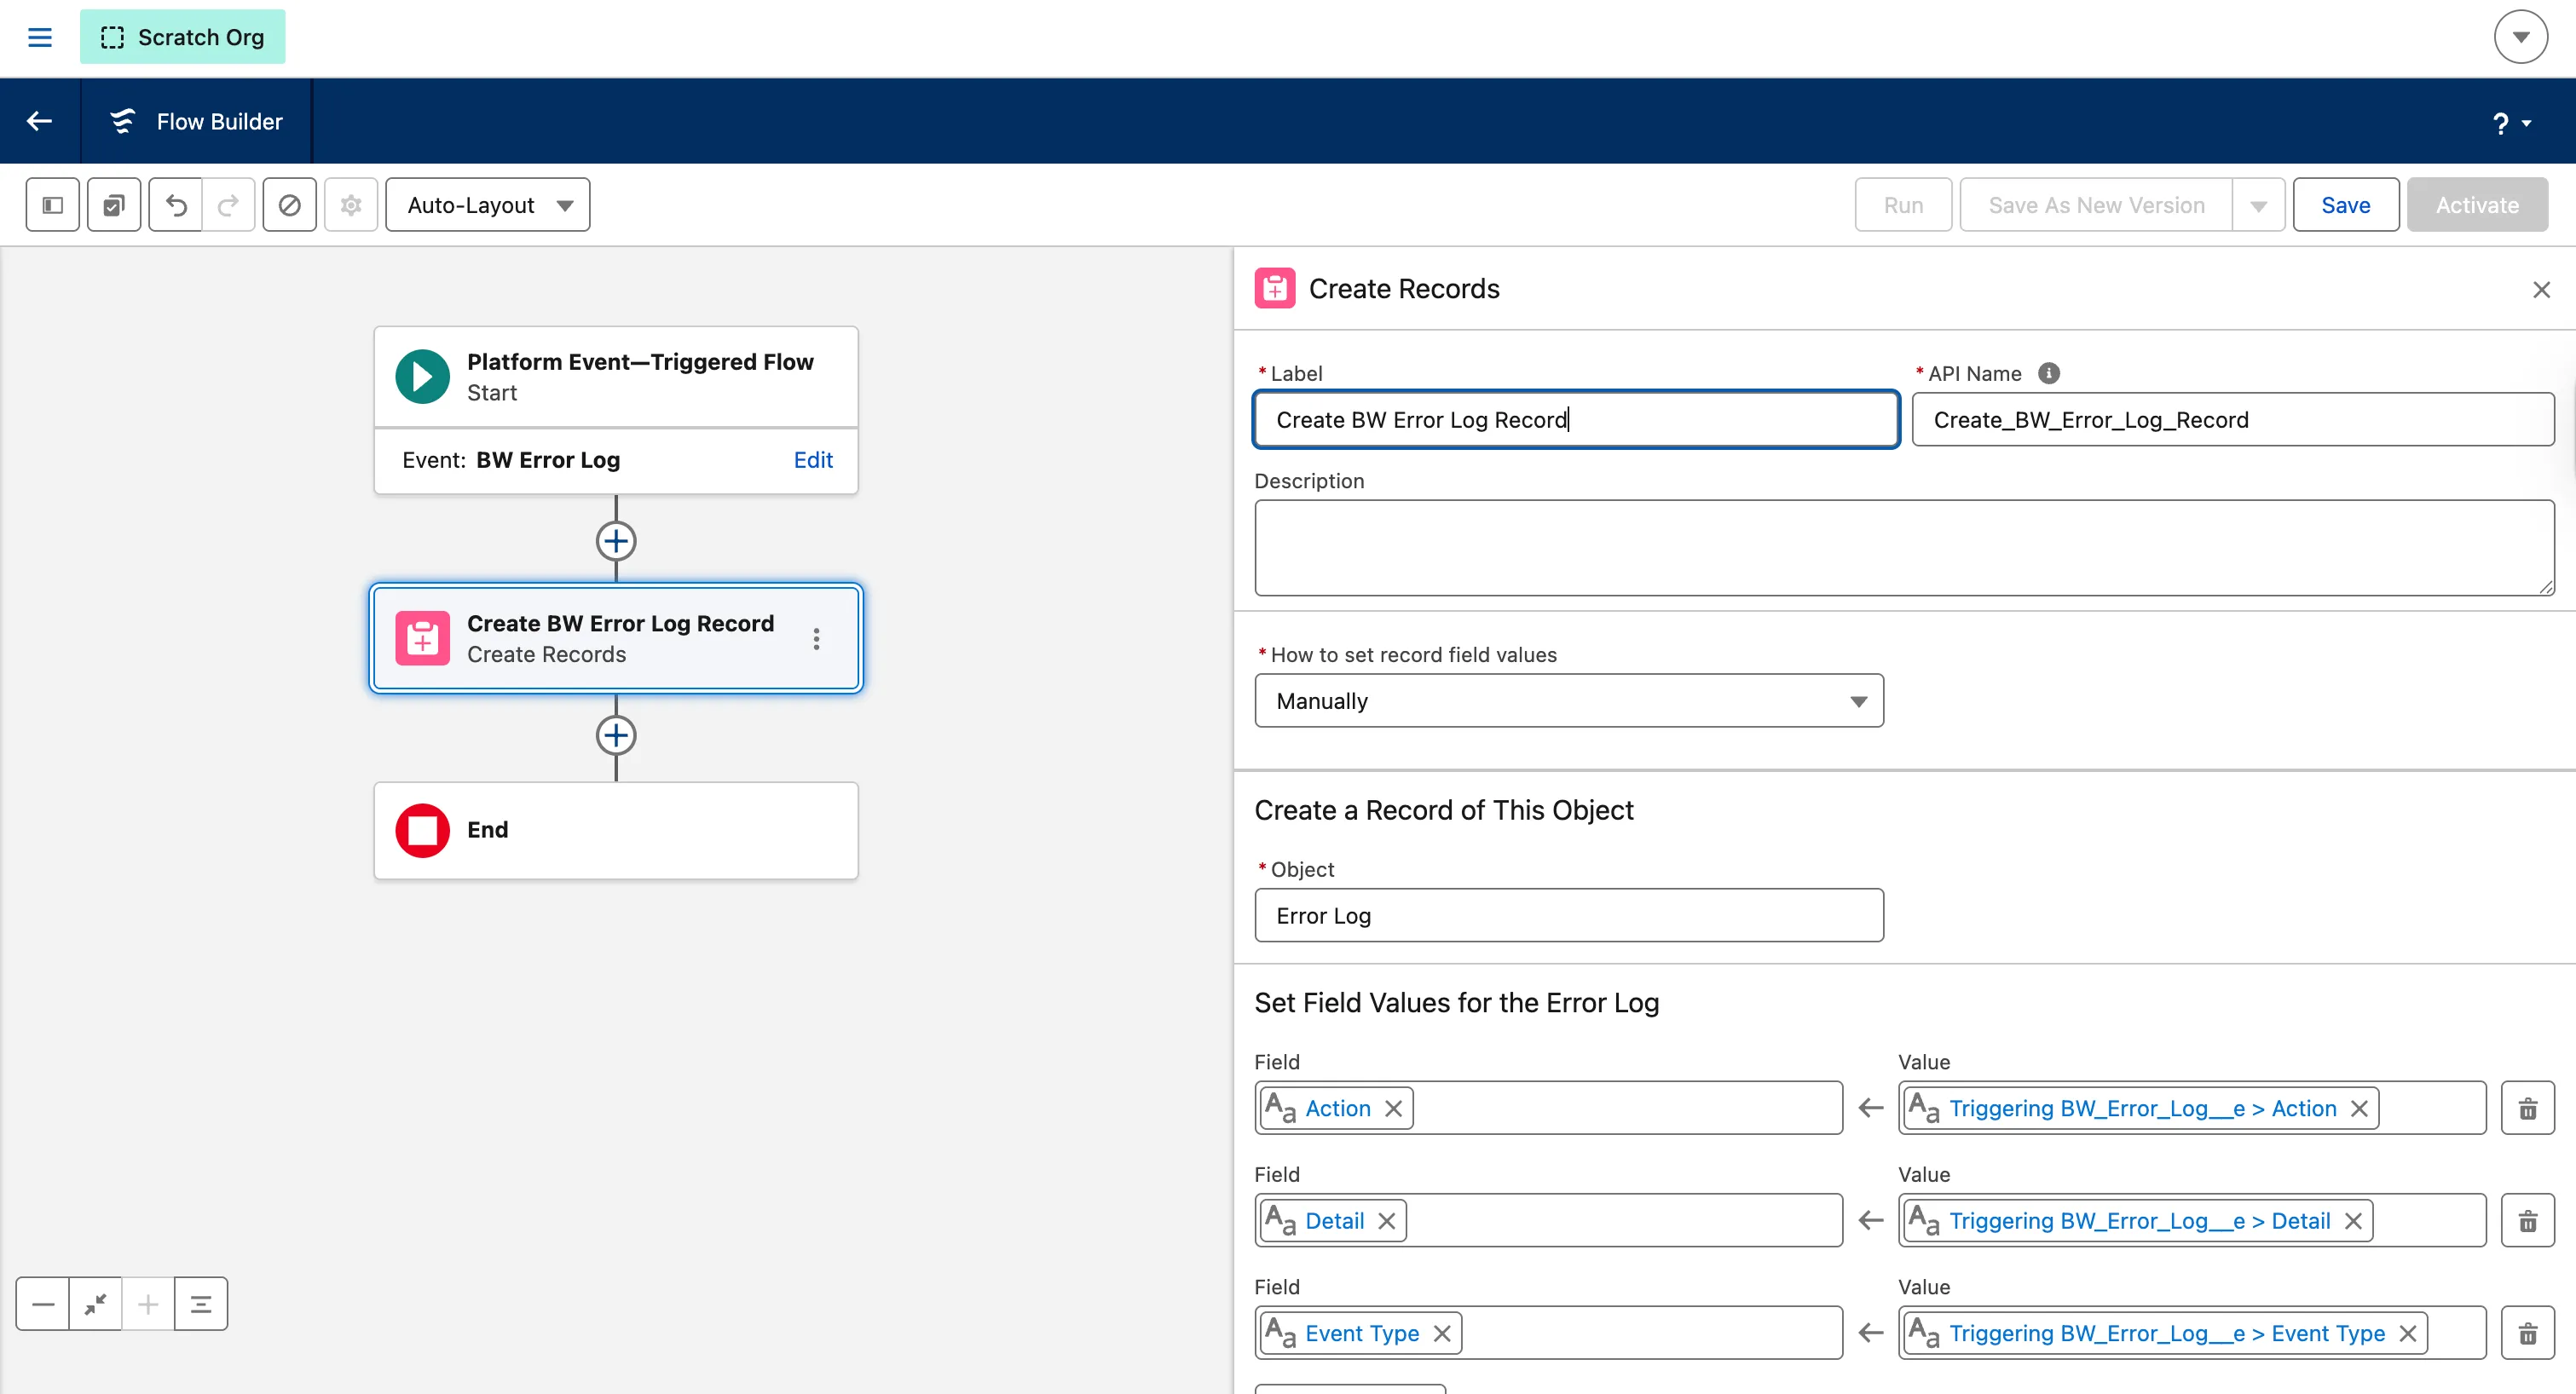Open Create BW Error Log Record options menu
Viewport: 2576px width, 1394px height.
pyautogui.click(x=817, y=638)
